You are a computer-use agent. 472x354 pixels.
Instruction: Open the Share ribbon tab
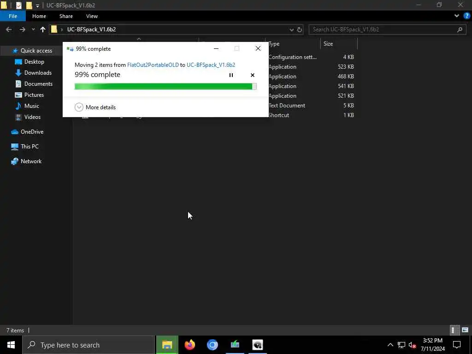[66, 16]
